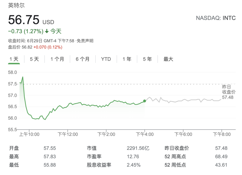Click the after-hours +0.070 (0.12%) change
Screen dimensions: 242x175
(x=48, y=47)
